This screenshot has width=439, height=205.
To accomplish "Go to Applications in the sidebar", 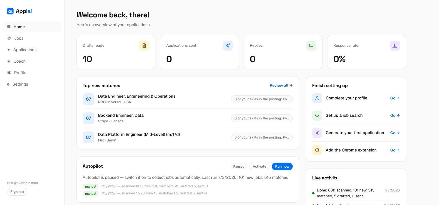I will (x=32, y=50).
